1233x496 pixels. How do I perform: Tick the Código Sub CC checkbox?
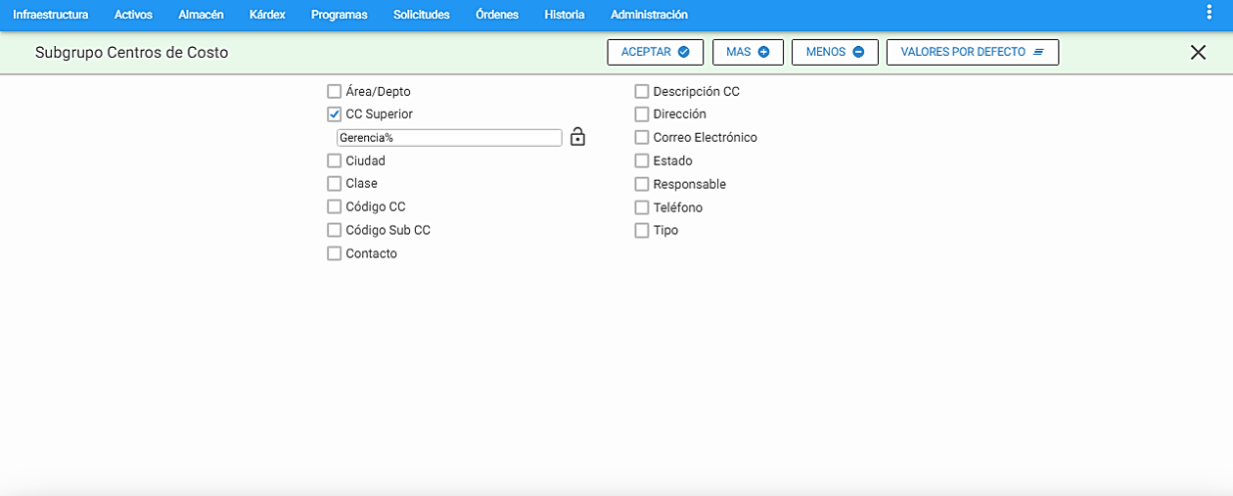pyautogui.click(x=335, y=230)
